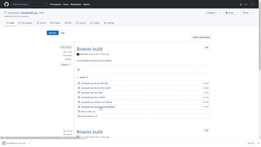Download checkpath-go-darwin-10.6-amd64
The height and width of the screenshot is (147, 261).
click(96, 88)
